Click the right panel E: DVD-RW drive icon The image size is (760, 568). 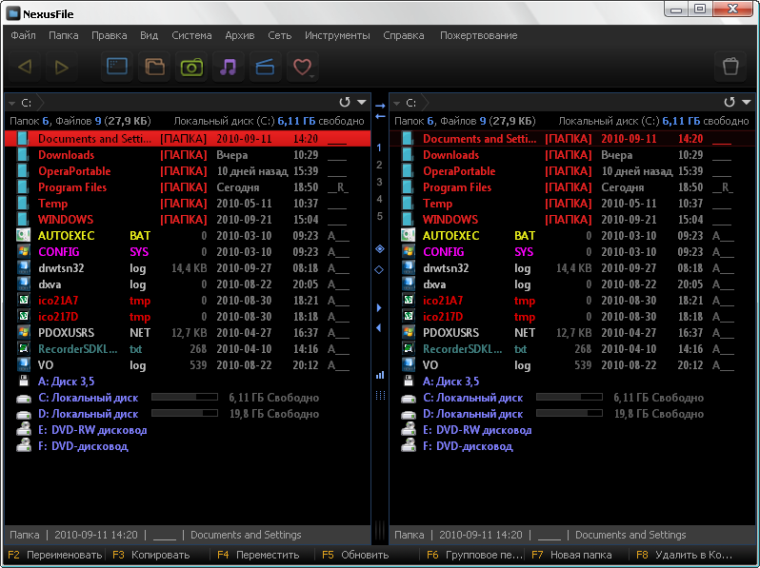click(409, 429)
